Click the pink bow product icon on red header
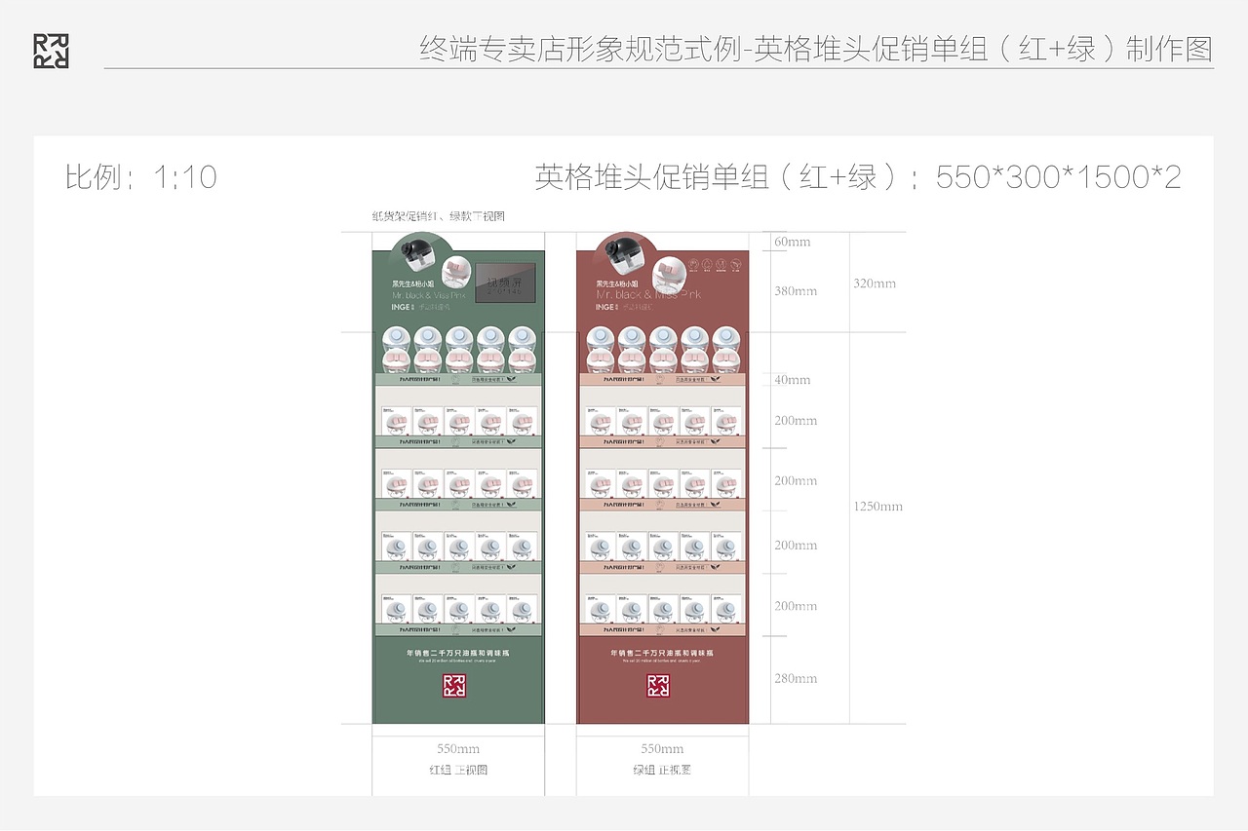1248x831 pixels. pos(669,270)
